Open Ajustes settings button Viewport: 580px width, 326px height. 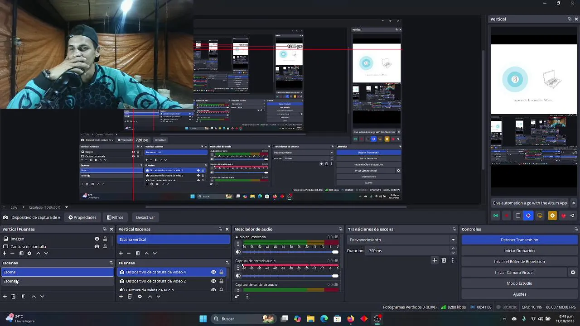(x=519, y=294)
